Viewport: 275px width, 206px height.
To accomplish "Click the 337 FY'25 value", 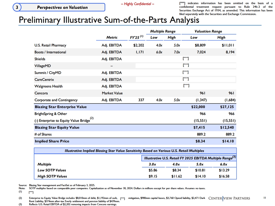I will [141, 100].
